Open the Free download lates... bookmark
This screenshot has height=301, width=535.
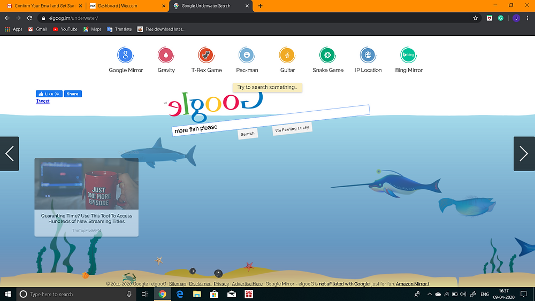[162, 29]
